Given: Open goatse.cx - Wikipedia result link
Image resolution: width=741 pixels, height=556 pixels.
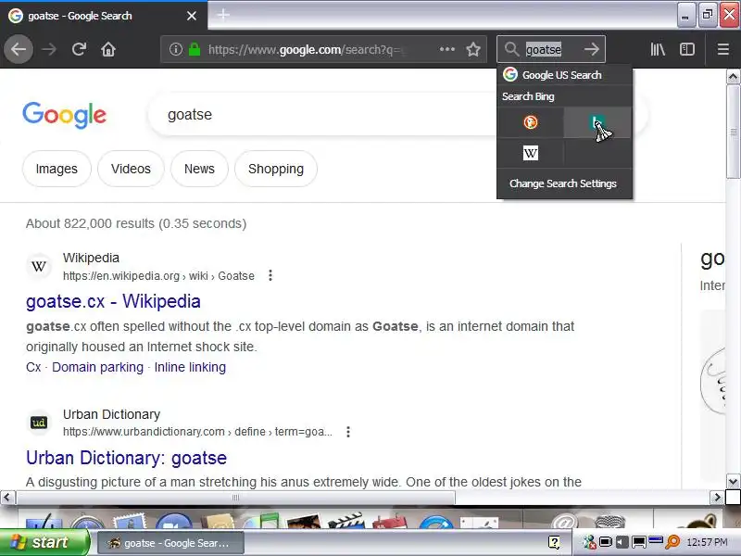Looking at the screenshot, I should click(113, 301).
